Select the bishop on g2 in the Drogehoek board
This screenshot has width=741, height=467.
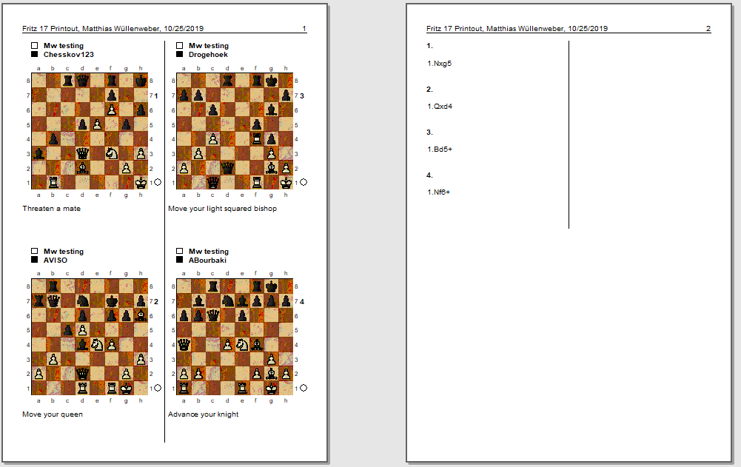coord(271,168)
